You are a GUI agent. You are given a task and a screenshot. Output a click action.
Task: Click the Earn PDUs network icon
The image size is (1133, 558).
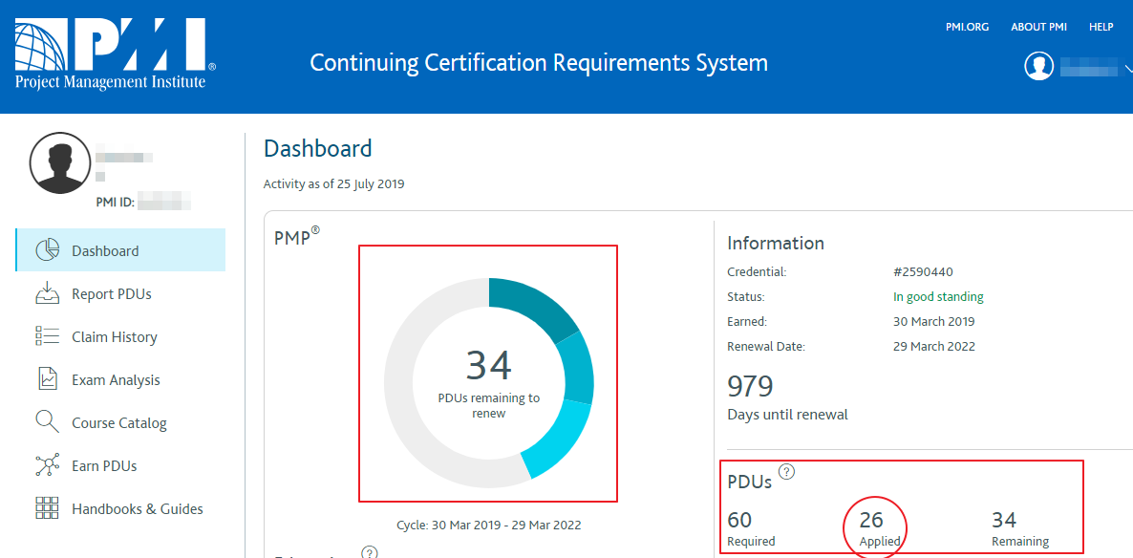tap(48, 465)
